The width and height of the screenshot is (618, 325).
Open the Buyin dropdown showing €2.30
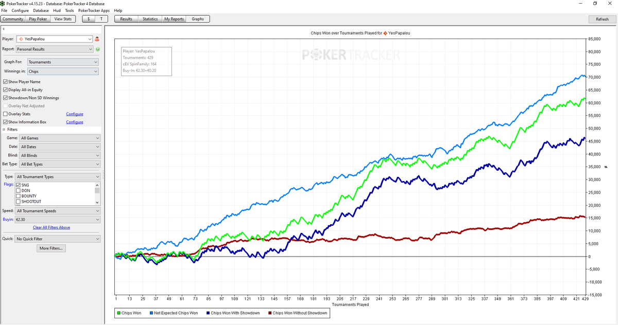coord(58,219)
